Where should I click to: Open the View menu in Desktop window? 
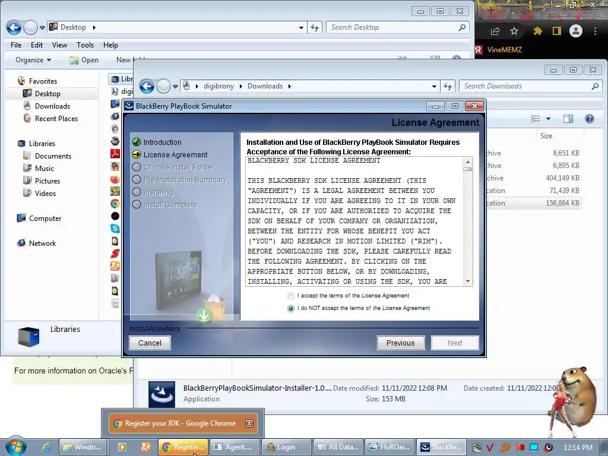[60, 45]
